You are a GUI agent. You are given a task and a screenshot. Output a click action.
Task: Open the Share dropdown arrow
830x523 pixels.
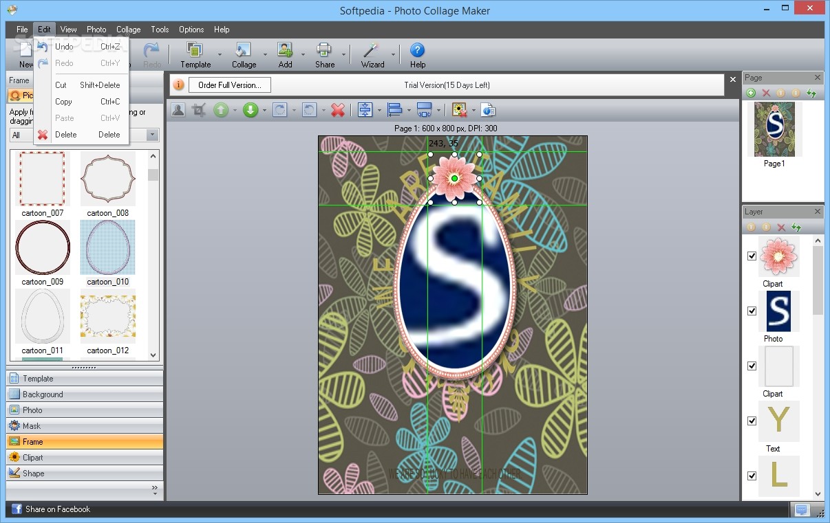coord(343,54)
